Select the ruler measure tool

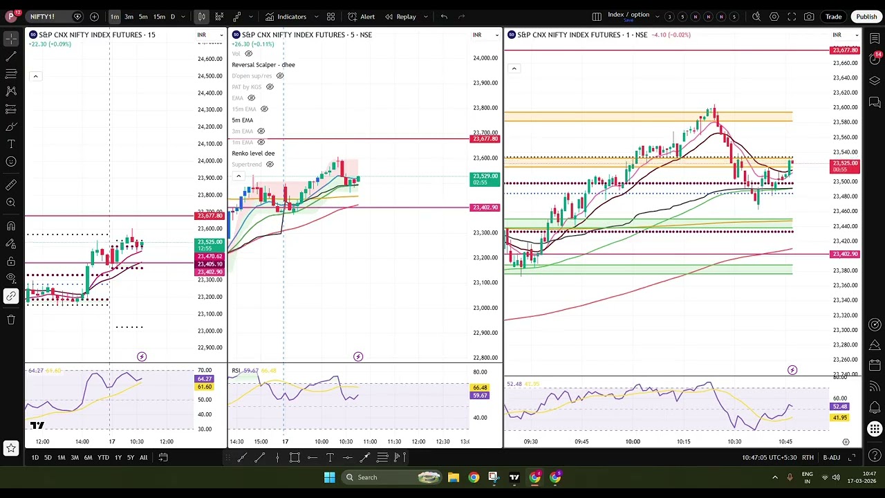11,185
